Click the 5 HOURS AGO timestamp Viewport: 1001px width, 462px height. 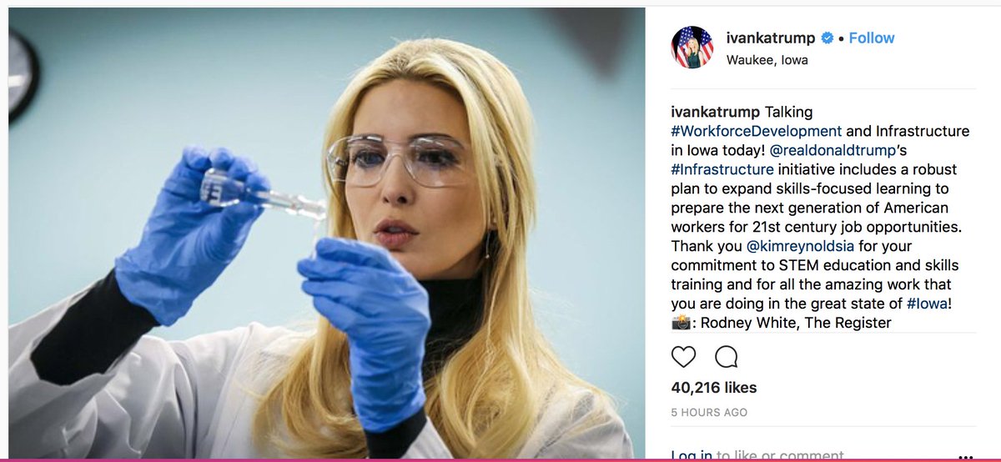point(709,413)
